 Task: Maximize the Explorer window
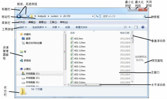136,9
